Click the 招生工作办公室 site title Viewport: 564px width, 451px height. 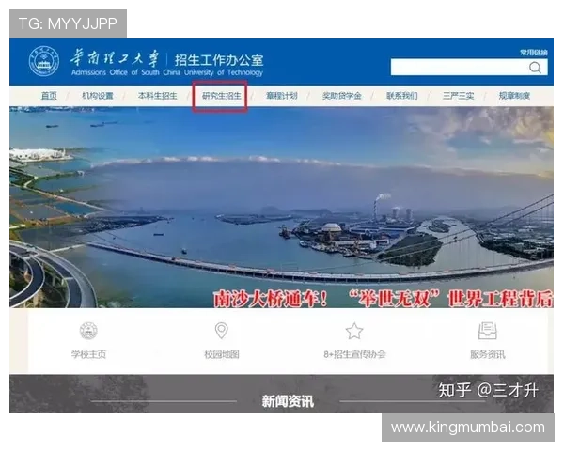tap(219, 60)
